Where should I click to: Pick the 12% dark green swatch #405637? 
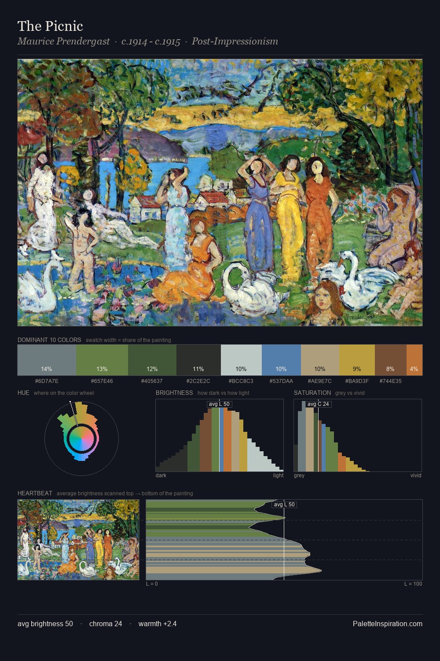[x=152, y=360]
